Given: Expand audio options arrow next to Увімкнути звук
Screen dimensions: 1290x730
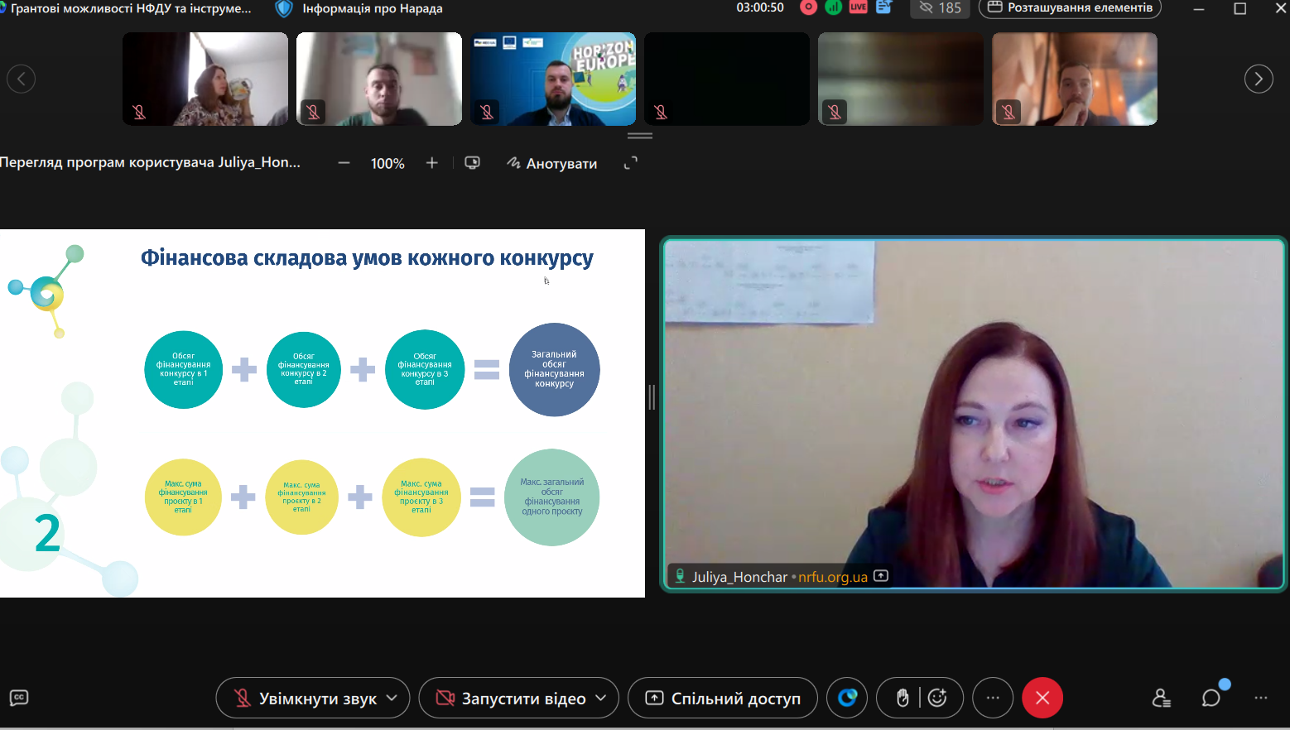Looking at the screenshot, I should (392, 698).
